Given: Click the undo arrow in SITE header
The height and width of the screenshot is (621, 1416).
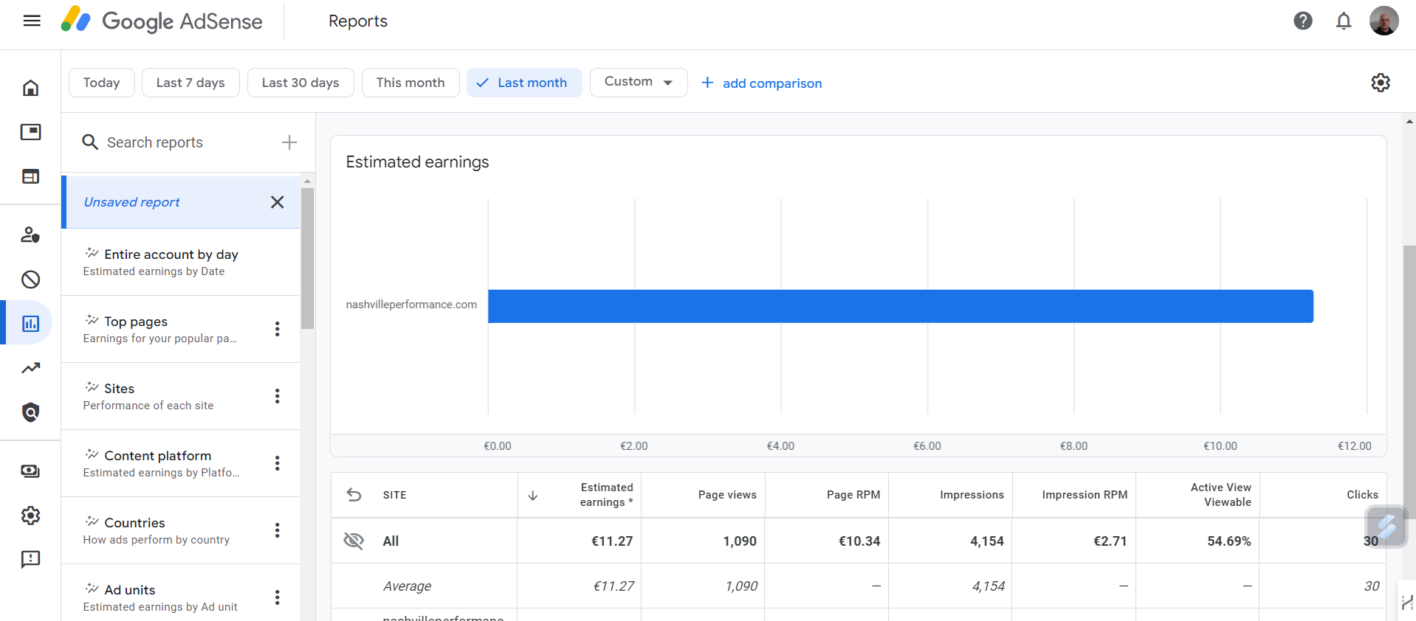Looking at the screenshot, I should 354,495.
